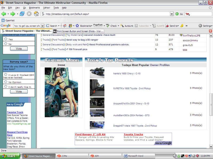Open the Irene featured model photo

click(x=61, y=92)
